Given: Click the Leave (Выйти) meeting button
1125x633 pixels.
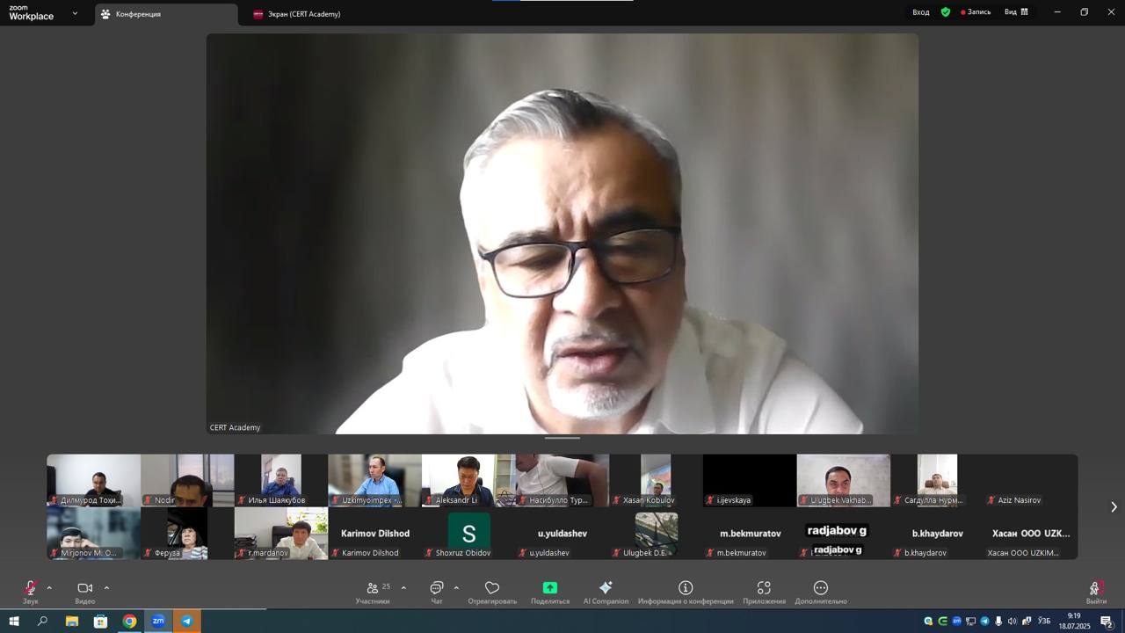Looking at the screenshot, I should coord(1095,589).
